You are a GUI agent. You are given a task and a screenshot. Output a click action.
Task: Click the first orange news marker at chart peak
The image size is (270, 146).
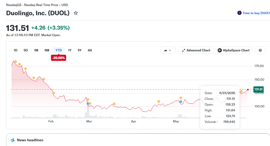pyautogui.click(x=16, y=62)
